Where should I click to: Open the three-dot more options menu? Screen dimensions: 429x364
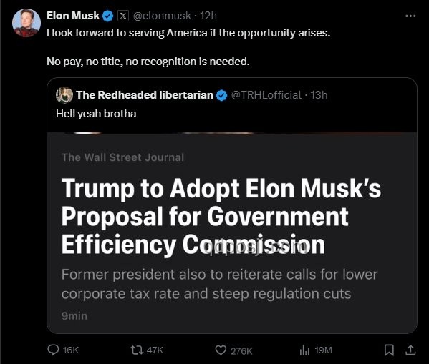pos(410,16)
